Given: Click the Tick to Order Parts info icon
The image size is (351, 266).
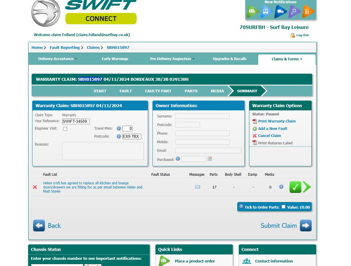Looking at the screenshot, I should click(241, 207).
